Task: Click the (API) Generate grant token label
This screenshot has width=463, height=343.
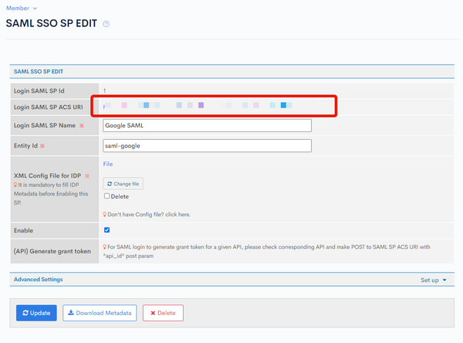Action: point(52,251)
